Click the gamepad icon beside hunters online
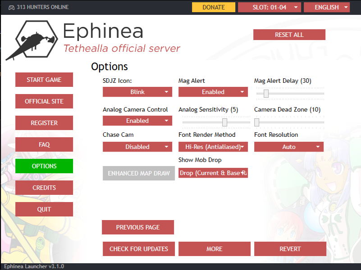Viewport: 361px width, 270px height. point(11,8)
